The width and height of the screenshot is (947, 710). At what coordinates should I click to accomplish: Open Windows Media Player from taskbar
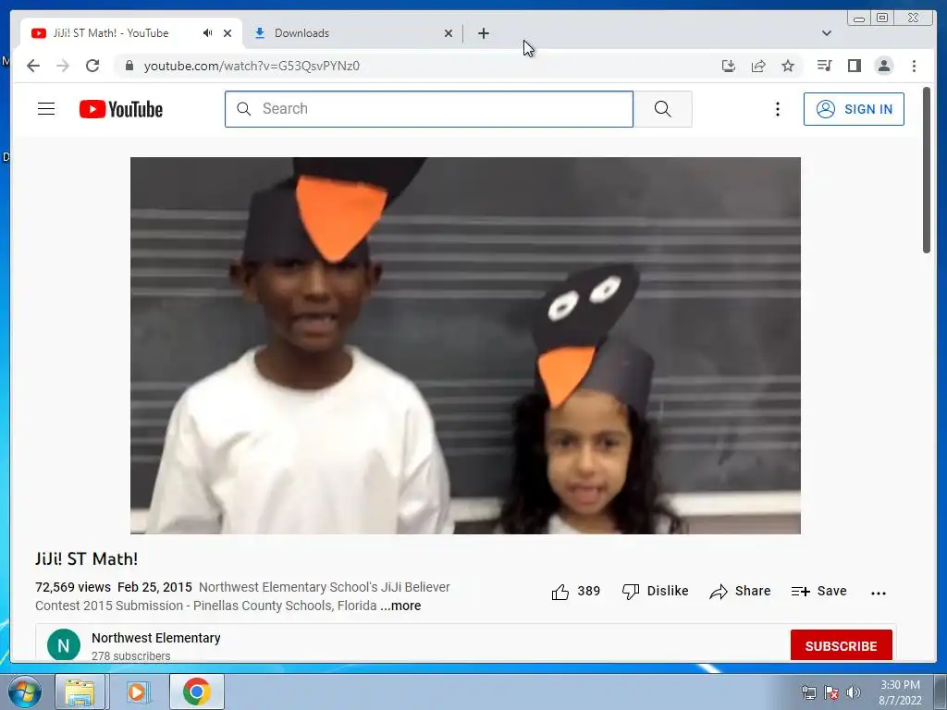click(137, 692)
